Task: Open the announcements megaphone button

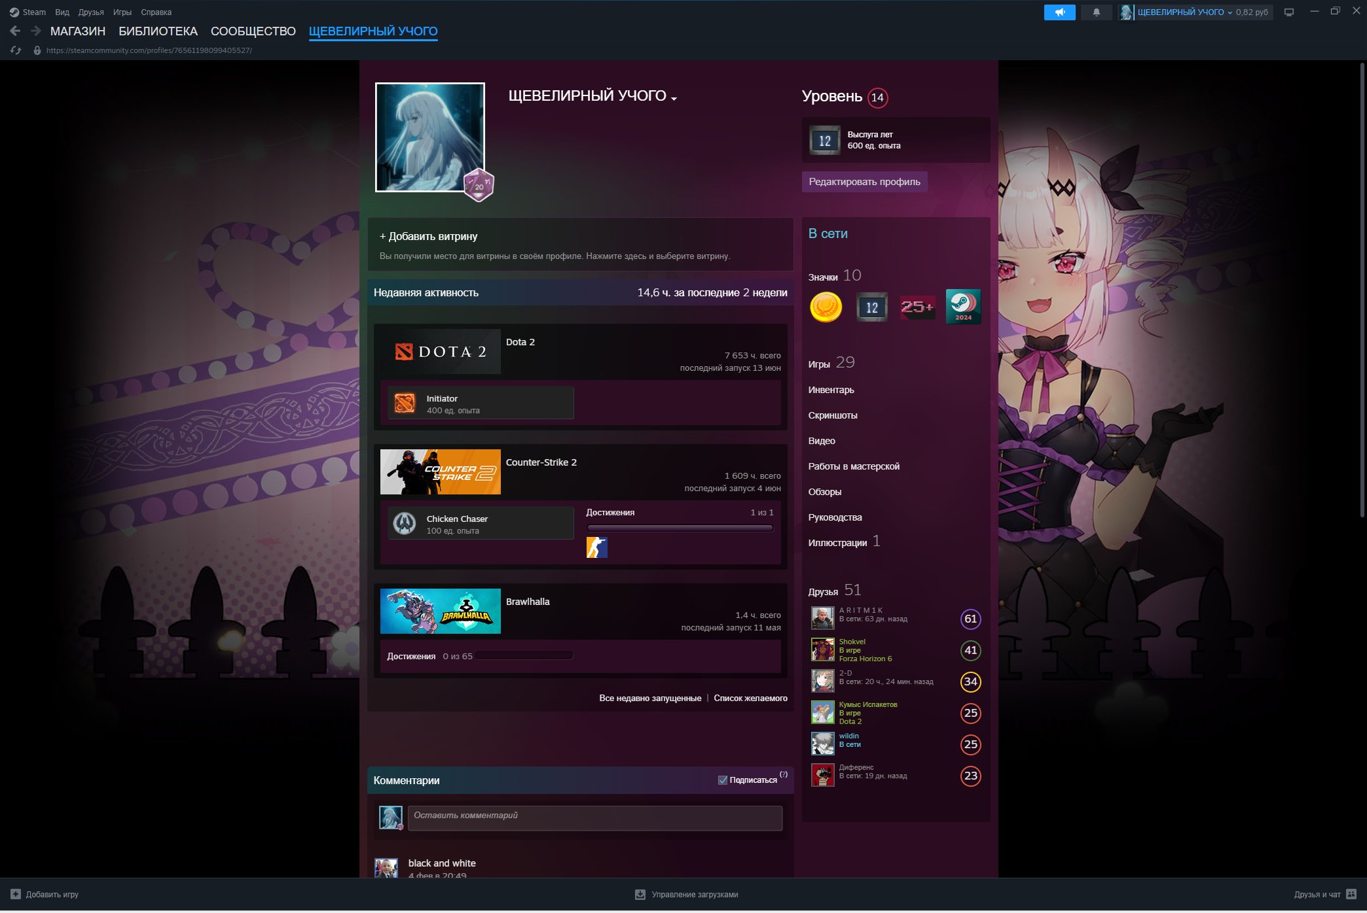Action: (x=1059, y=12)
